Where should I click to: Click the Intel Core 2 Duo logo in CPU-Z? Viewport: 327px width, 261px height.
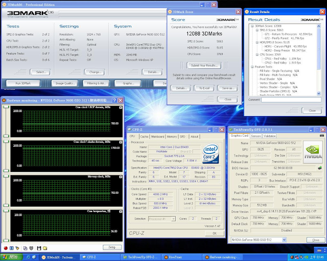coord(211,154)
